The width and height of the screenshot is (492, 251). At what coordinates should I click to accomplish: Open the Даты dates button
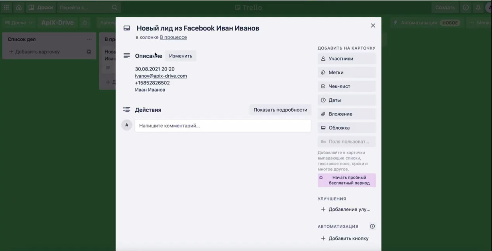[x=347, y=100]
